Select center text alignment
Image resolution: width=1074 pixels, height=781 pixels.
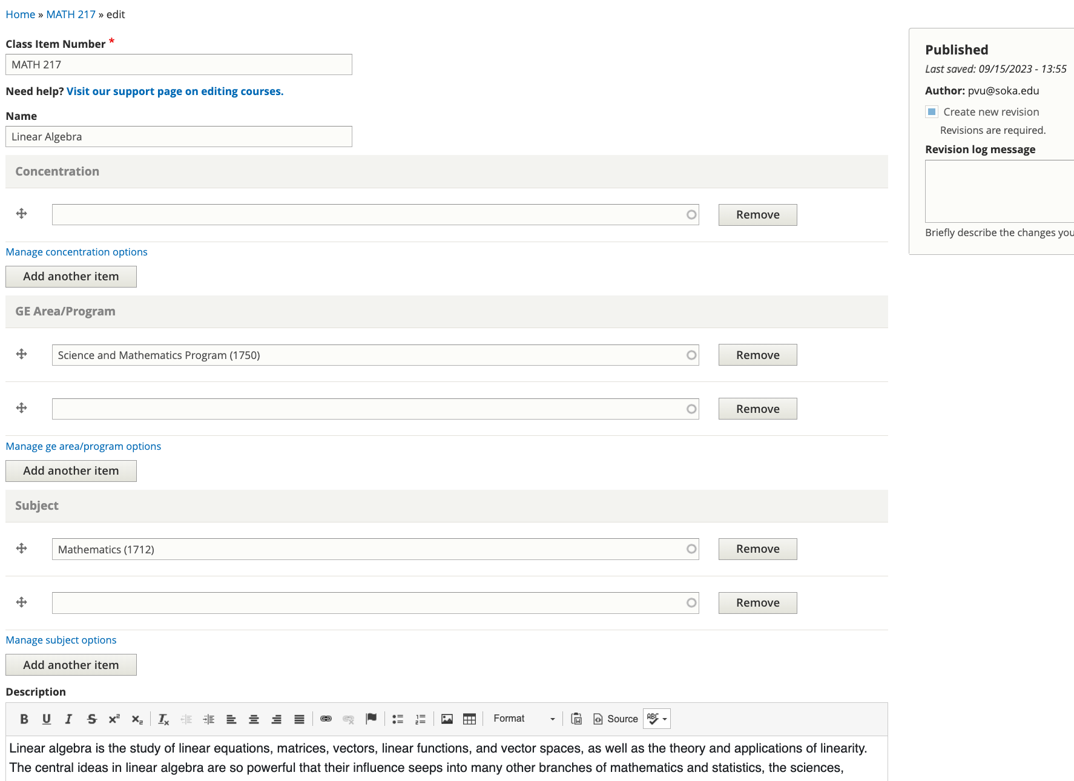point(254,719)
